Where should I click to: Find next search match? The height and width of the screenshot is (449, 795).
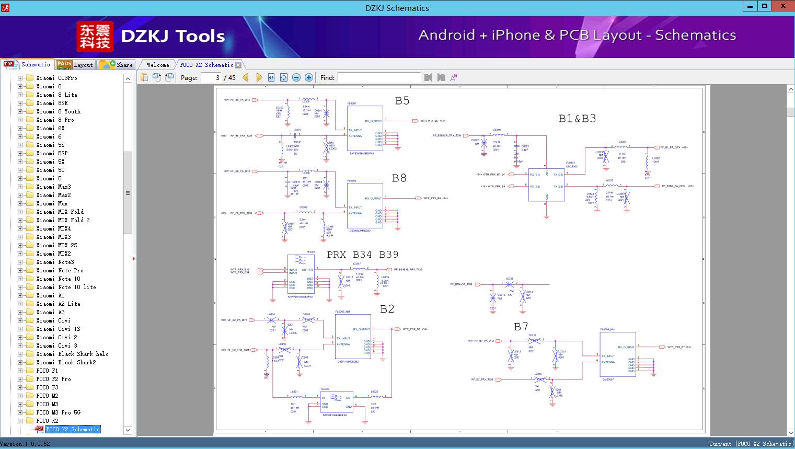click(x=441, y=77)
